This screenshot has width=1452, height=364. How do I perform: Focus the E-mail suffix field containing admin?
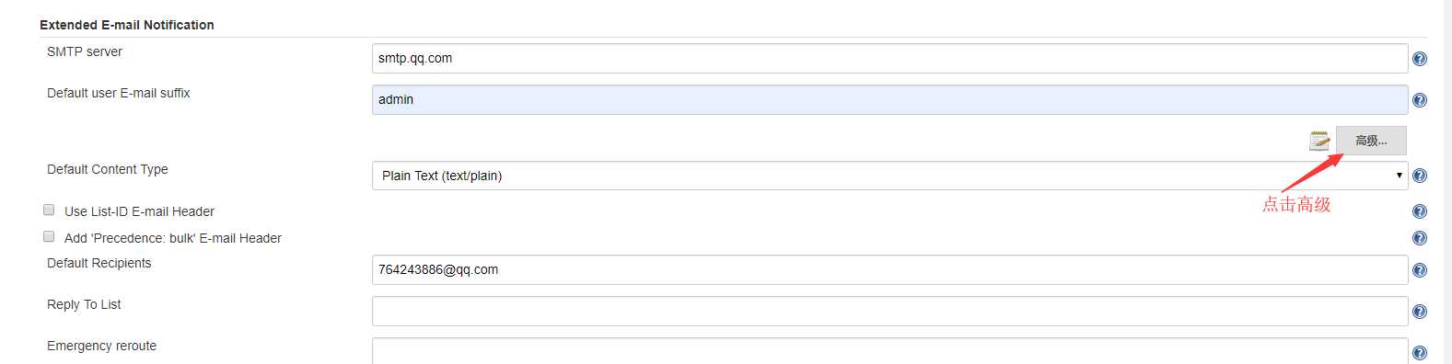click(x=889, y=99)
